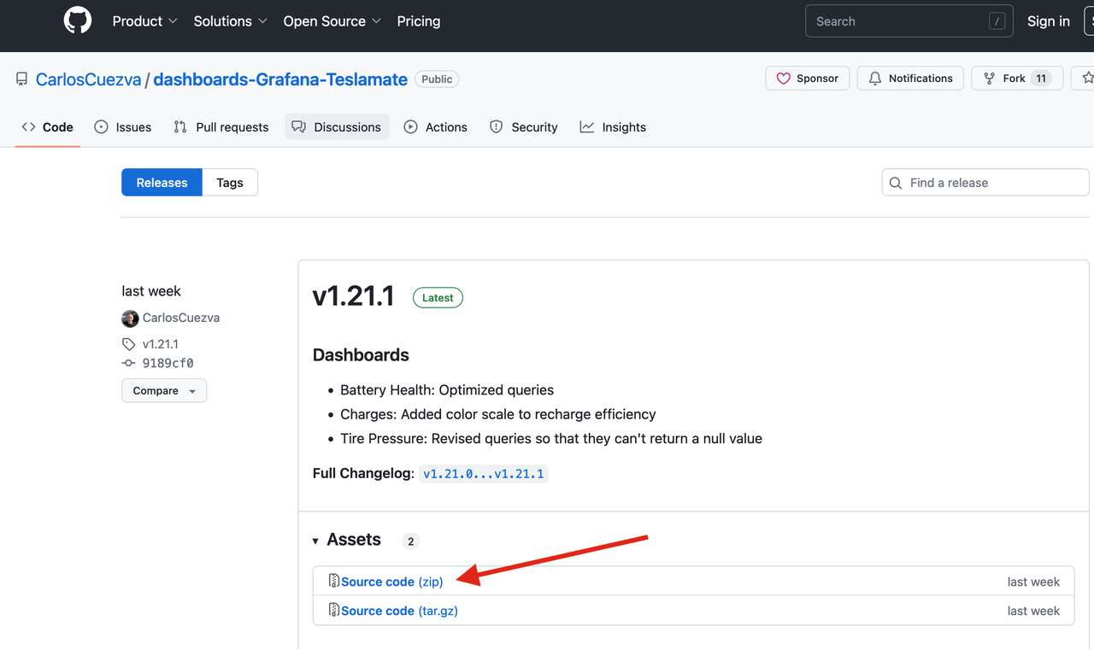1094x649 pixels.
Task: Click the Dashboards heading
Action: click(x=361, y=355)
